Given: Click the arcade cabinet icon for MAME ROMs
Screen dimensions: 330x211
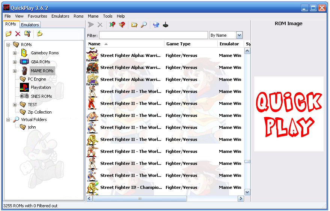Looking at the screenshot, I should [x=25, y=71].
